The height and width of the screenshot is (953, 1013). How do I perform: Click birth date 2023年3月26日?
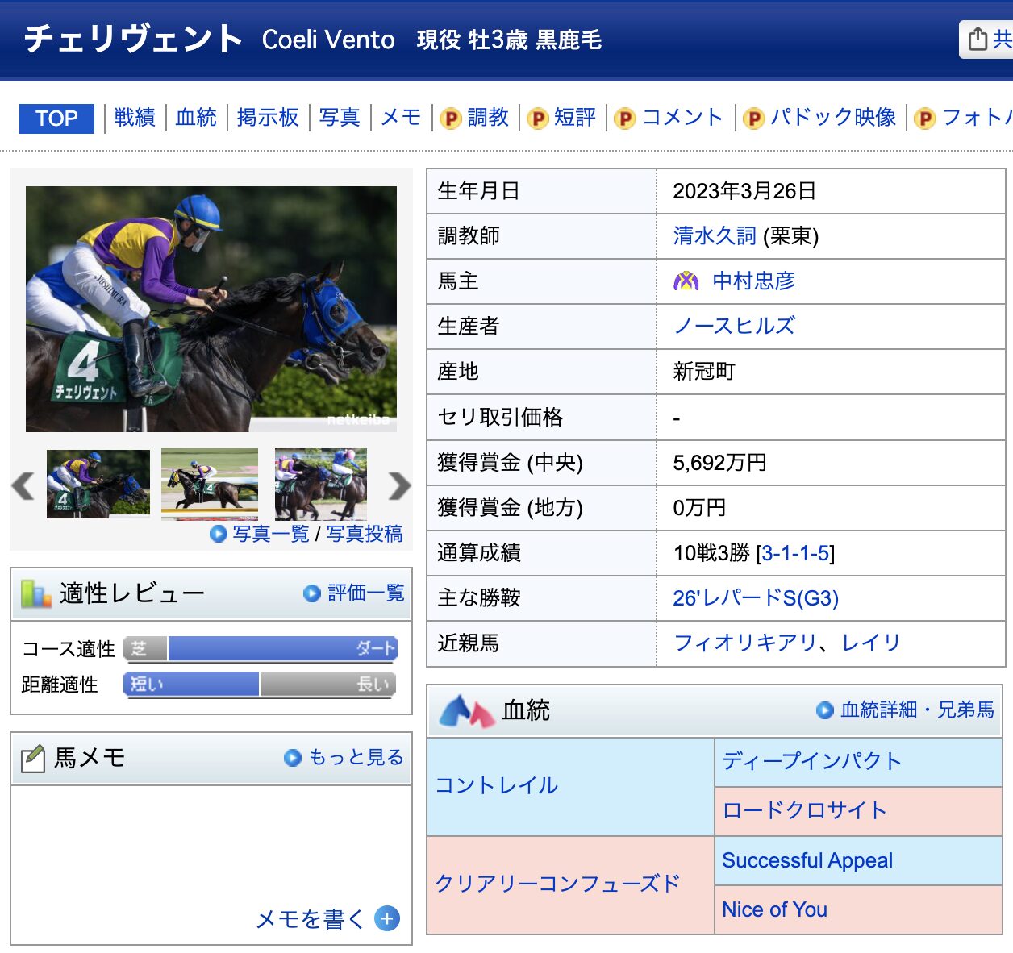[744, 191]
